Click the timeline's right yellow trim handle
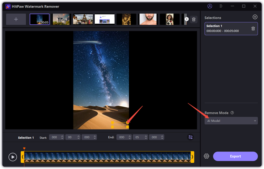The height and width of the screenshot is (169, 264). point(192,157)
